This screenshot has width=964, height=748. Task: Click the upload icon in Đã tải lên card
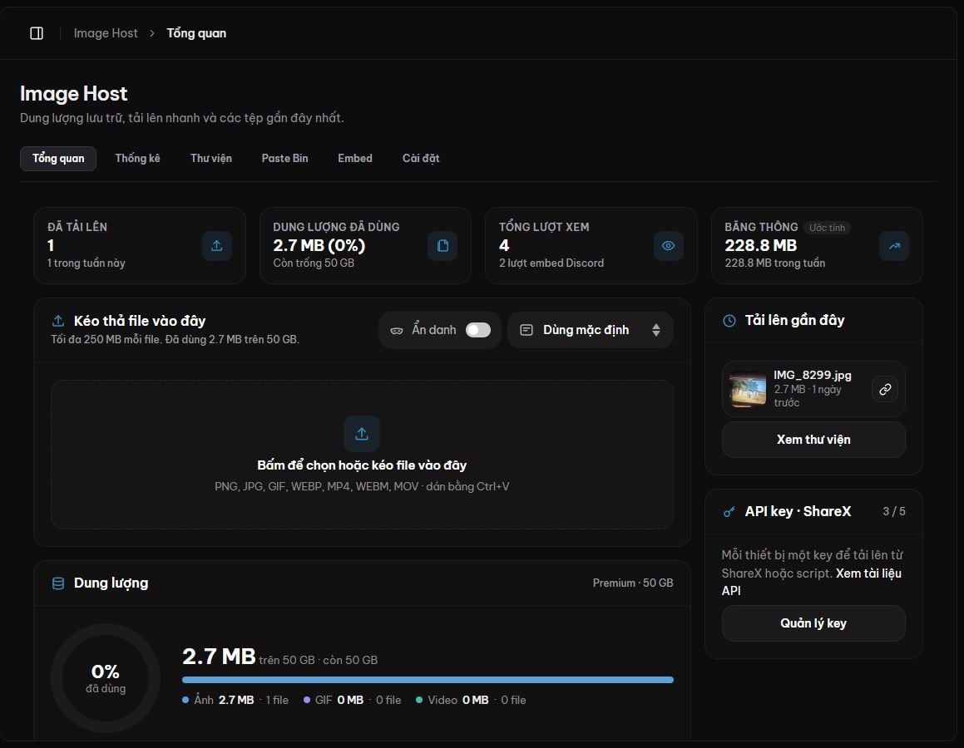[216, 246]
